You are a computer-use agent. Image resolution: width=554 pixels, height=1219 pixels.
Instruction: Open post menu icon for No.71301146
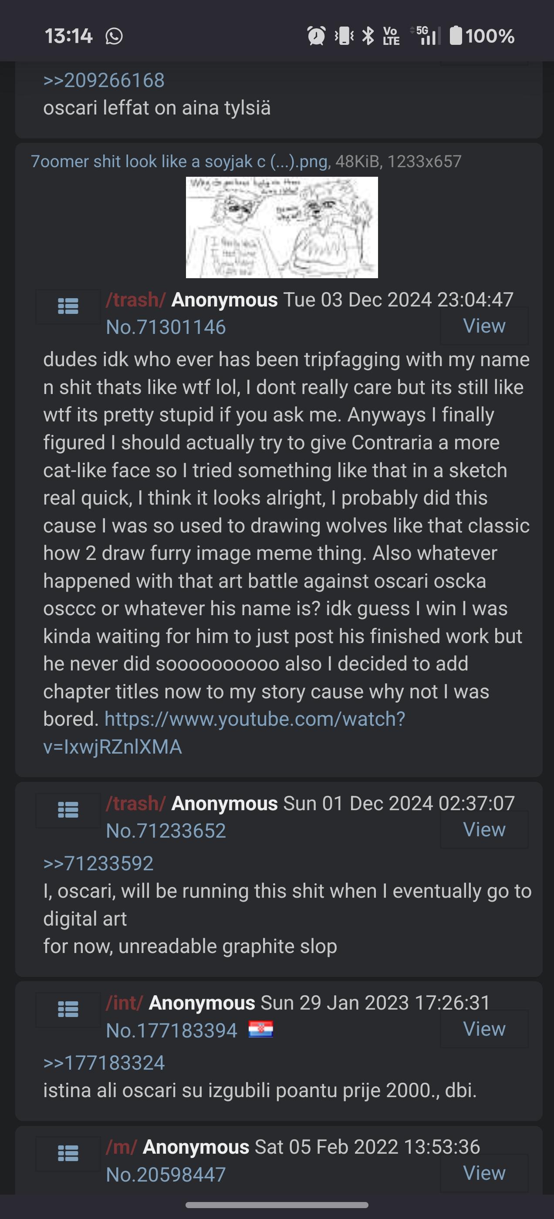point(68,306)
